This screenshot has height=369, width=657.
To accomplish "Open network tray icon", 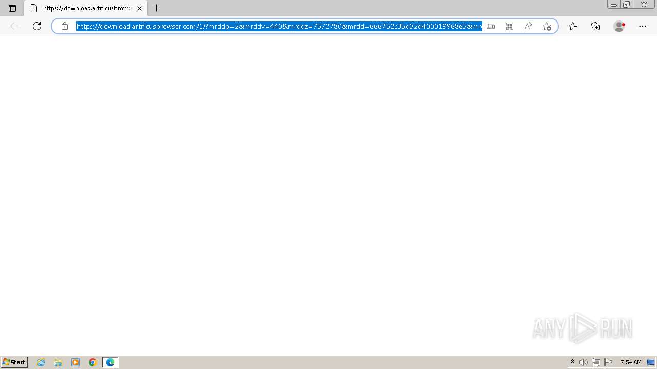I will (x=596, y=362).
